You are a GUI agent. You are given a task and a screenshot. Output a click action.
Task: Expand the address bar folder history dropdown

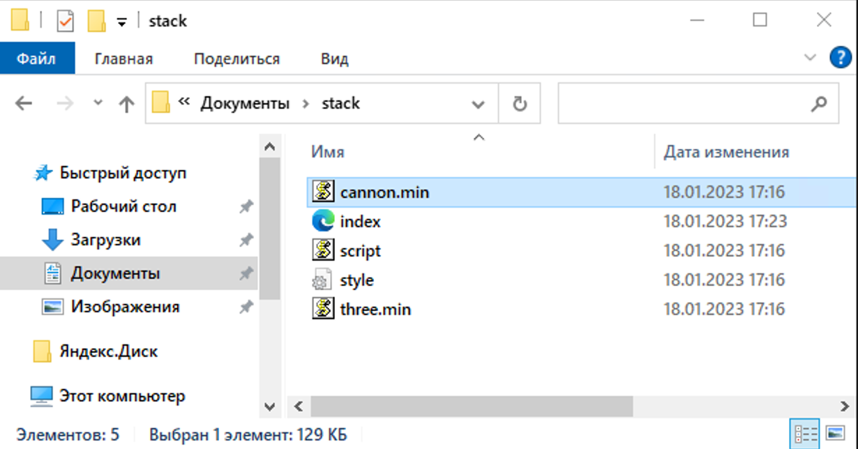click(479, 102)
